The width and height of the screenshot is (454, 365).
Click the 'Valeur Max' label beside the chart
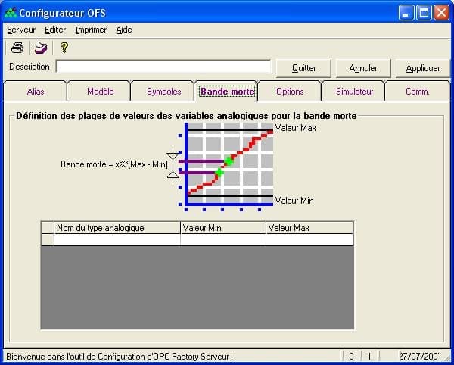point(295,128)
